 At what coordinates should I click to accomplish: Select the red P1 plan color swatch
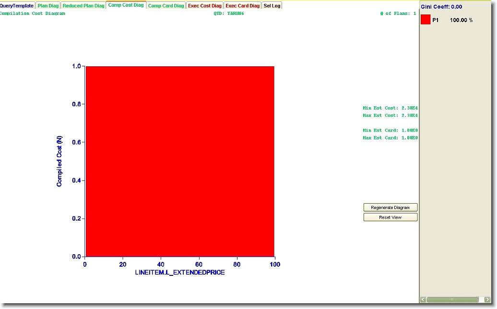coord(426,20)
